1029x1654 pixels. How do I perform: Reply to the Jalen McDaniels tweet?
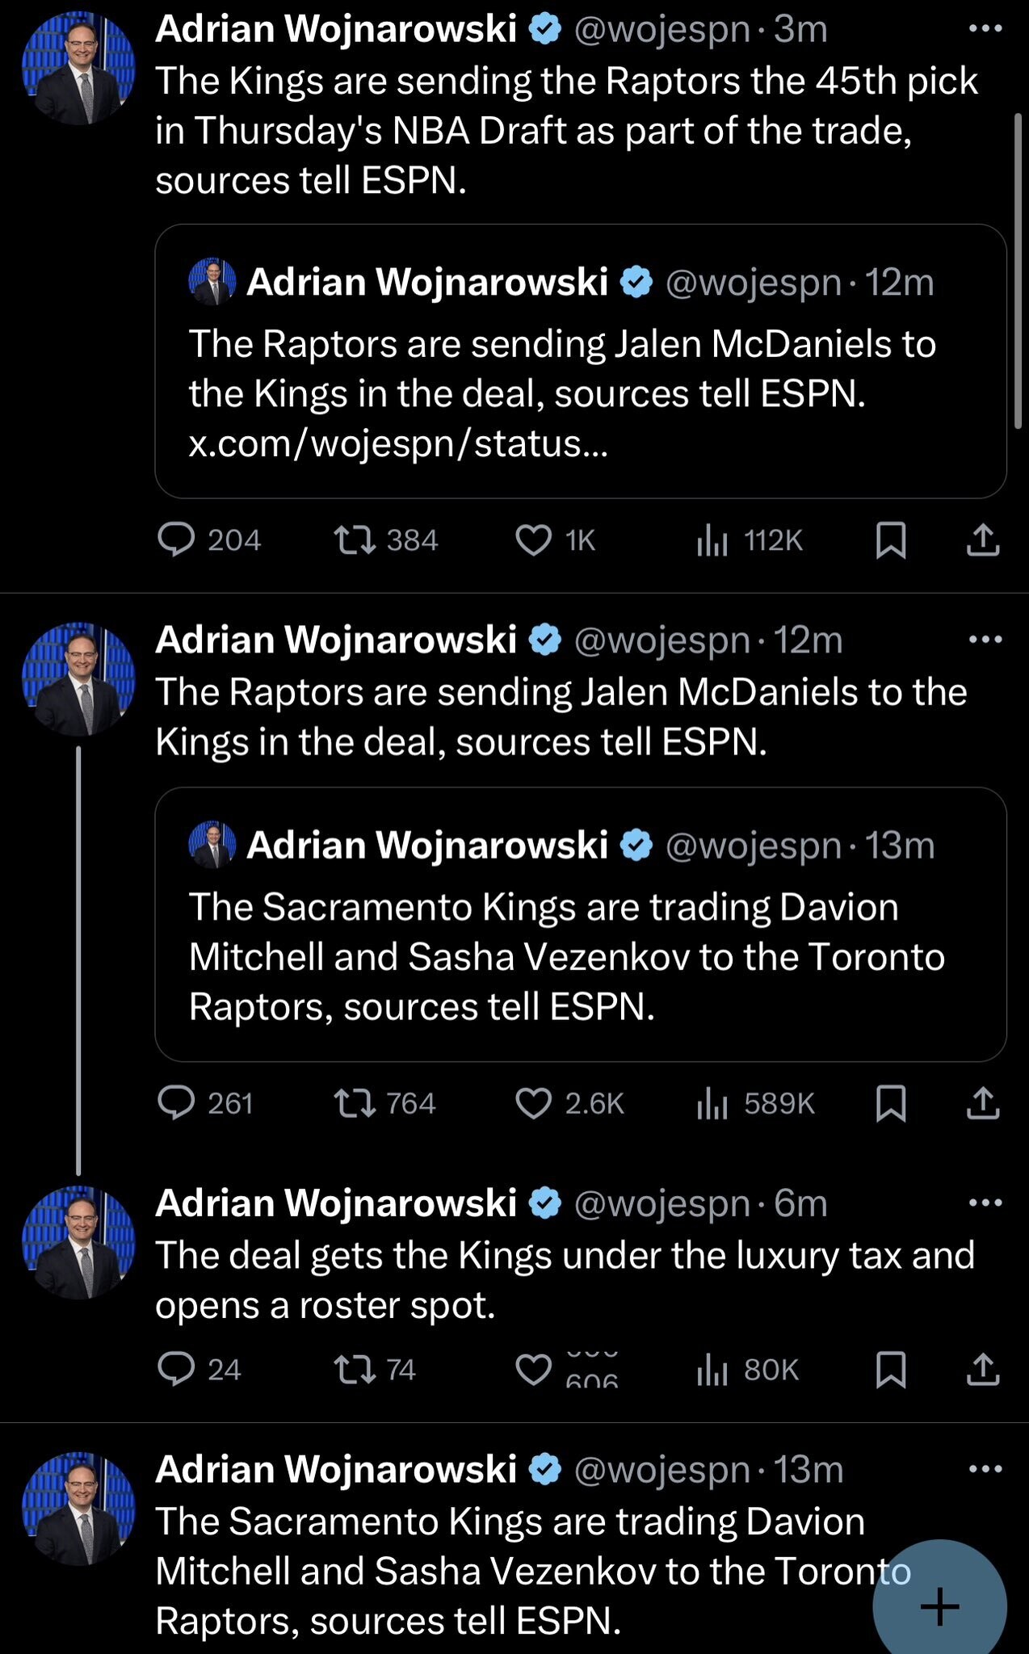pos(176,1103)
